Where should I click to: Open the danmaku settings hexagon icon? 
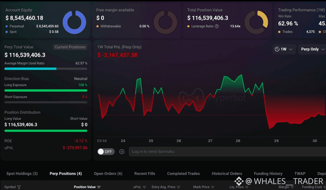click(x=122, y=152)
